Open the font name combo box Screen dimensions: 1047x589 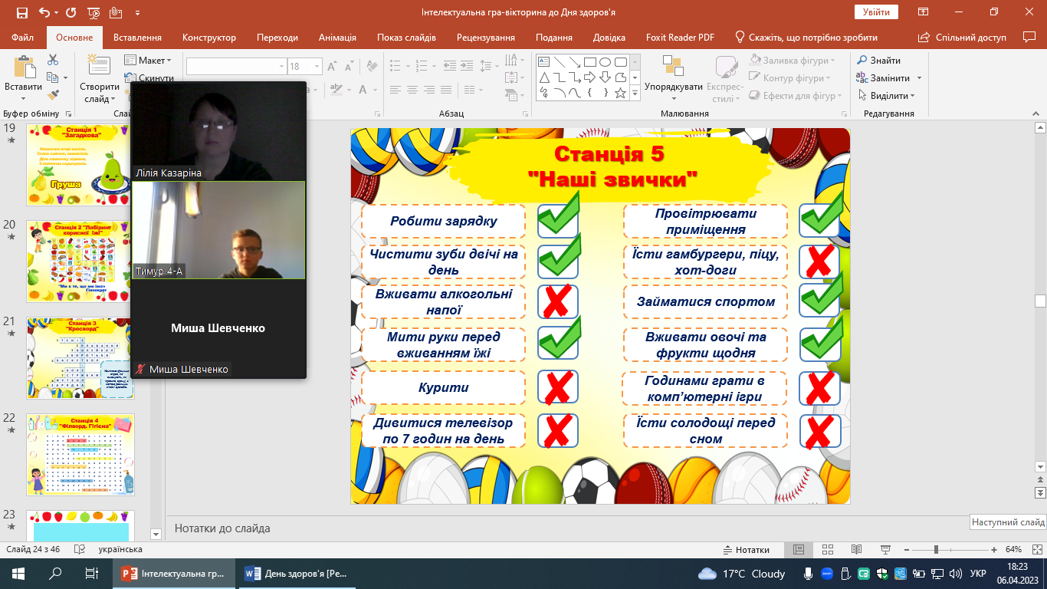coord(236,67)
